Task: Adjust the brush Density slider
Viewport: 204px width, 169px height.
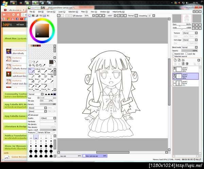Action: pyautogui.click(x=48, y=104)
